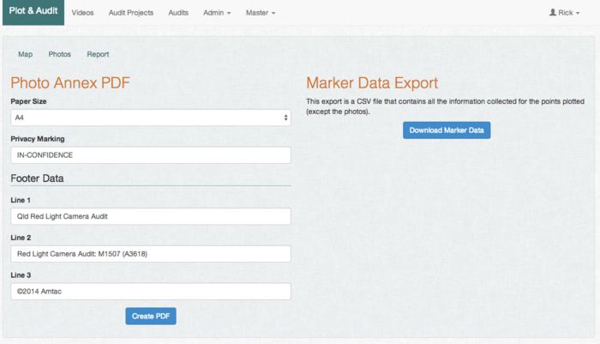Expand the Admin dropdown menu
600x344 pixels.
[x=217, y=14]
